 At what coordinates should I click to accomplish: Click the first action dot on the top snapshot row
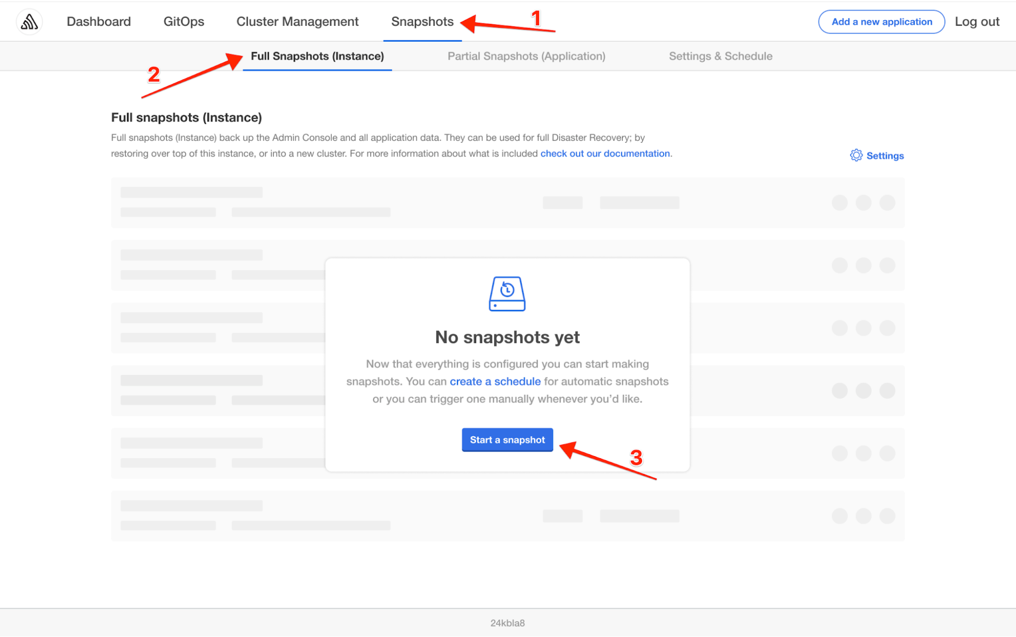point(839,202)
